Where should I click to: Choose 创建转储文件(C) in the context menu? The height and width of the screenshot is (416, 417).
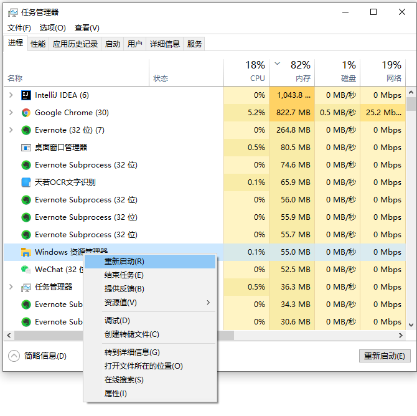click(150, 334)
